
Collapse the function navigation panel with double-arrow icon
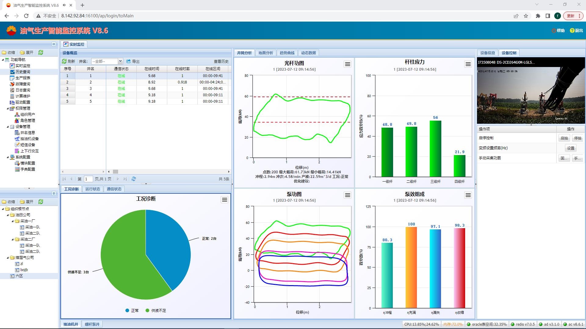pos(54,44)
